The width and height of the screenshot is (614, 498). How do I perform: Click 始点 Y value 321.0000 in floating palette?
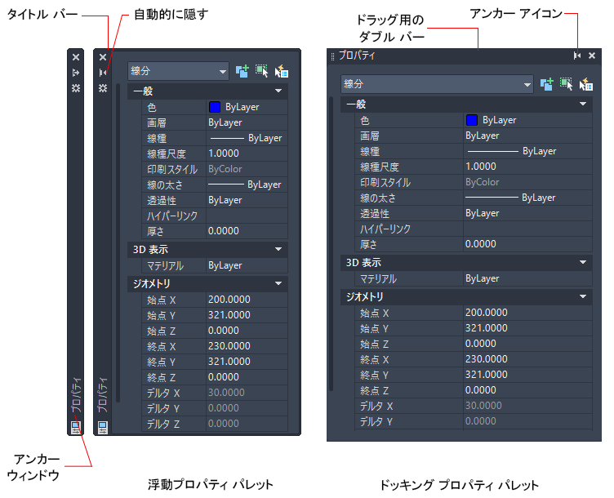point(247,315)
